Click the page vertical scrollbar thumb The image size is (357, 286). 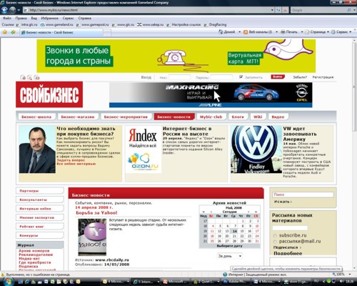point(354,88)
